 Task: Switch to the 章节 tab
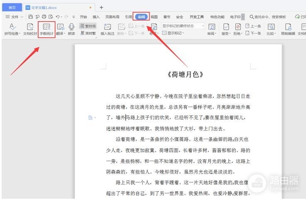click(166, 17)
